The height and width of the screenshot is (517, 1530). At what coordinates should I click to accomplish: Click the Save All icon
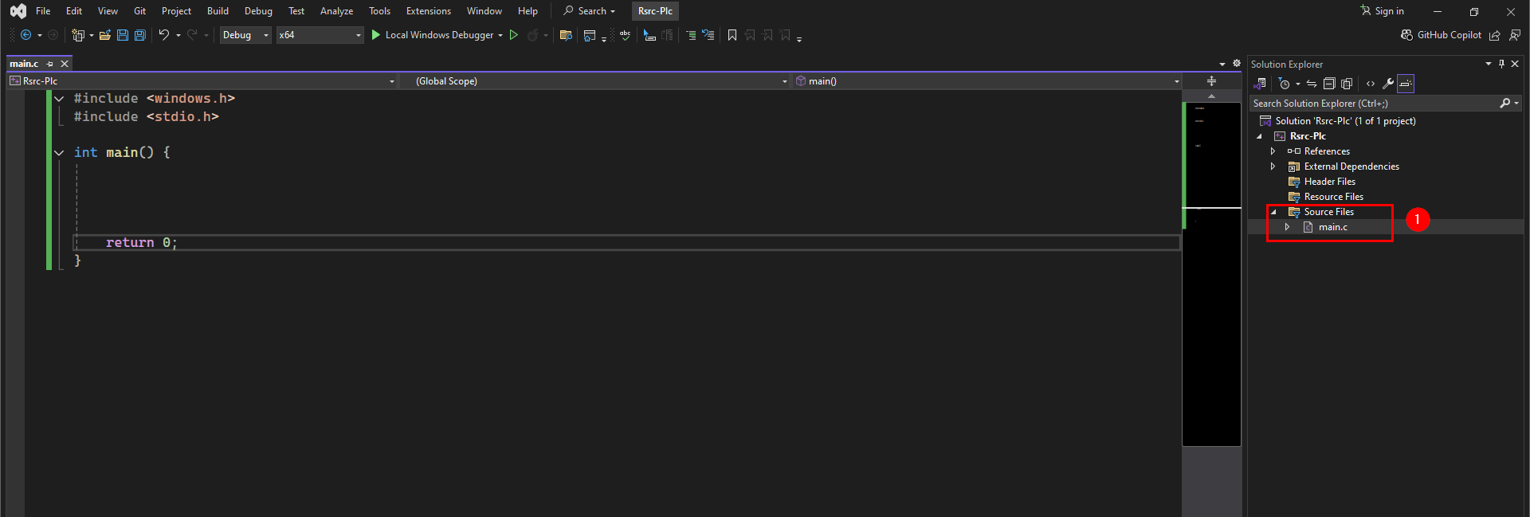click(140, 35)
